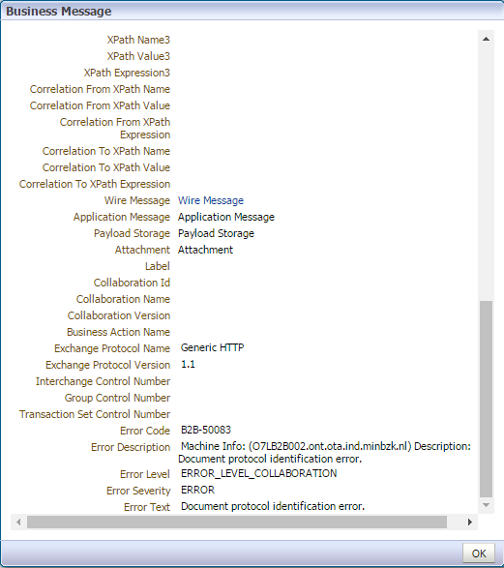Click the Business Message dialog title
Image resolution: width=504 pixels, height=568 pixels.
(59, 11)
